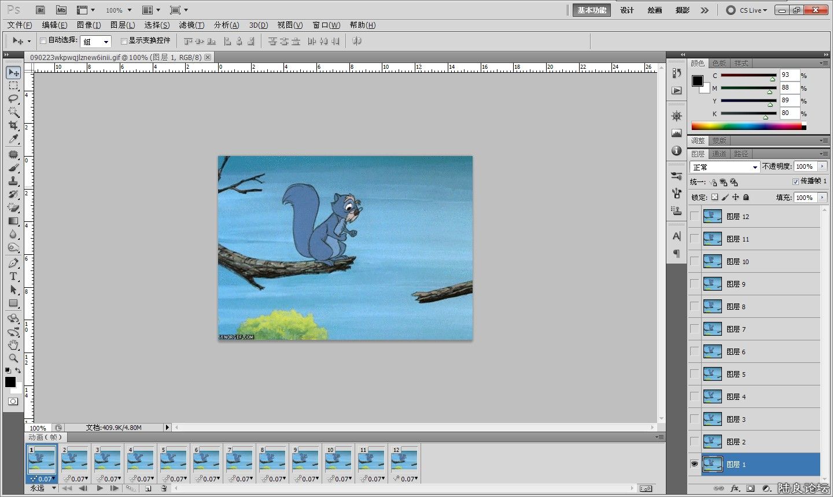Select the Zoom magnifier tool
Viewport: 833px width, 497px height.
click(x=13, y=358)
